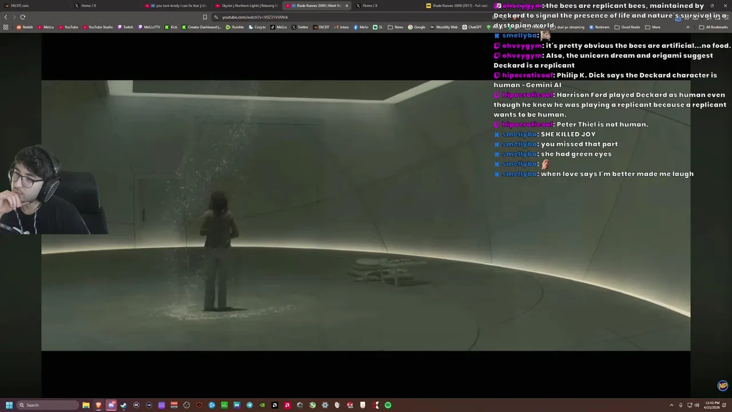Close the active Blade Runner 2049 tab
732x412 pixels.
(x=347, y=6)
